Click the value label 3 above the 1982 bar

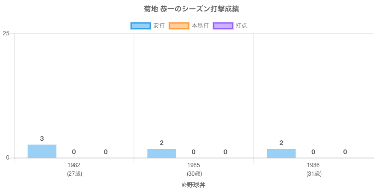[x=42, y=139]
